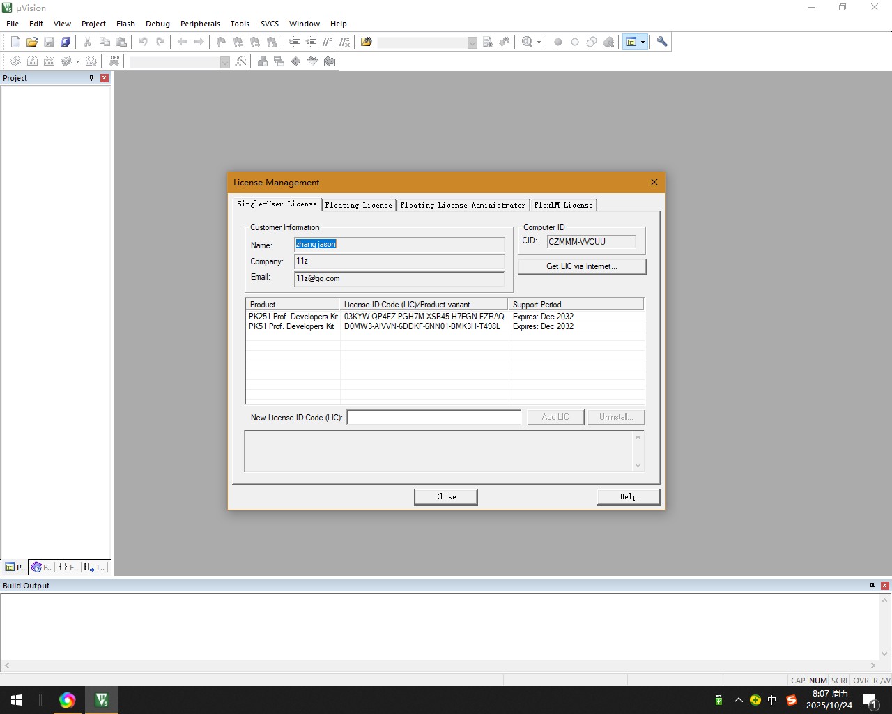The width and height of the screenshot is (892, 714).
Task: Click the Build Output horizontal scrollbar
Action: (439, 665)
